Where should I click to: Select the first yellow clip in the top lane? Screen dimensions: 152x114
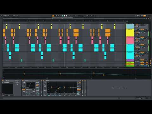coord(7,27)
